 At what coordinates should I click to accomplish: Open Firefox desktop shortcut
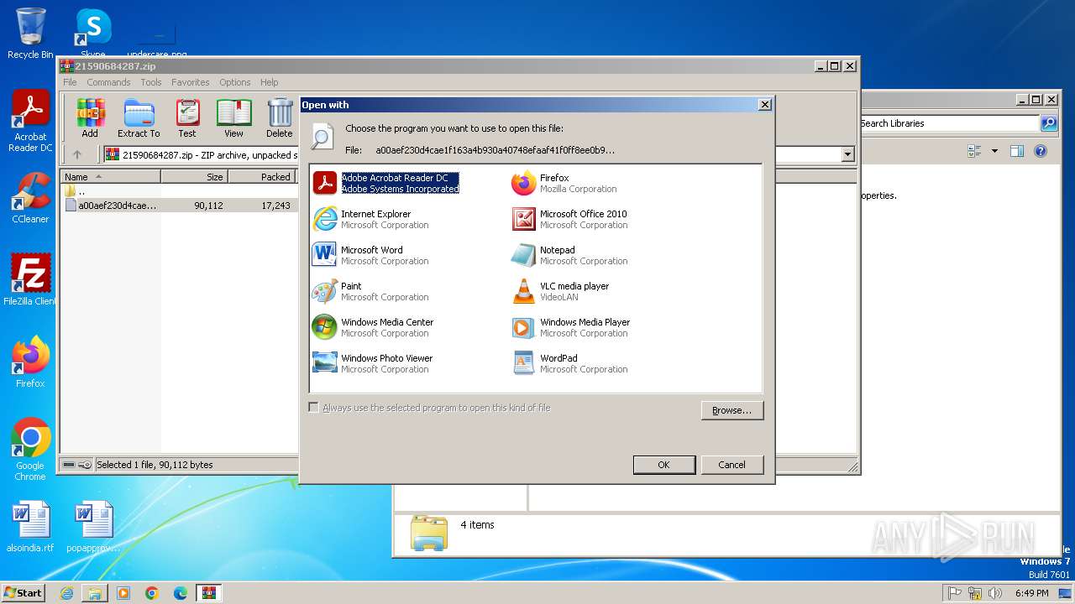pyautogui.click(x=30, y=362)
